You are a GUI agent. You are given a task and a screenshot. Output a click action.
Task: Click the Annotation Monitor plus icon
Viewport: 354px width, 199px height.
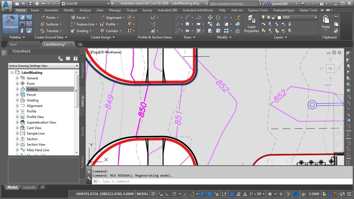(x=281, y=194)
